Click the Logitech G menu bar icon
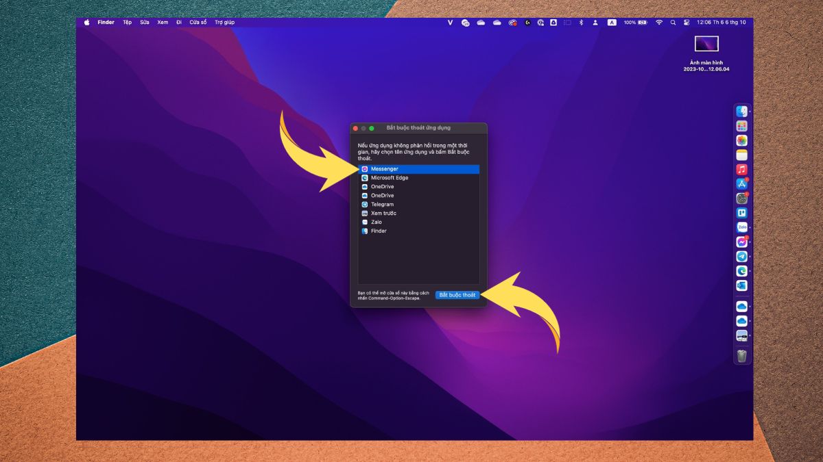Screen dimensions: 823x462 tap(527, 23)
